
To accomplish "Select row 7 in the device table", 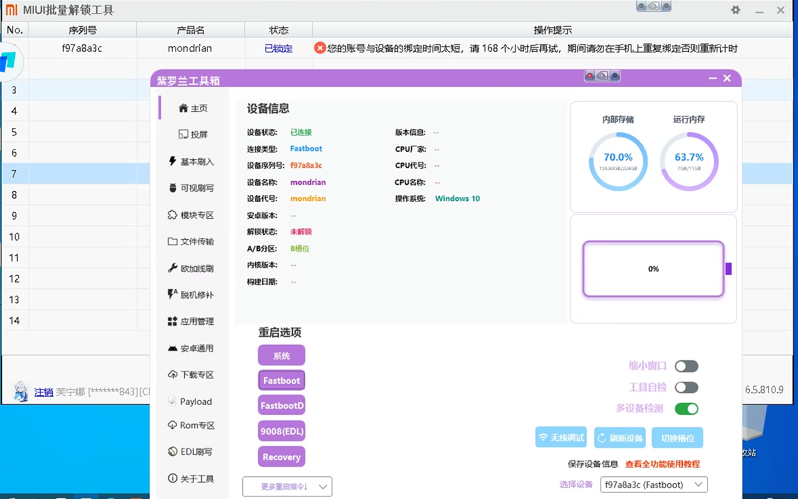I will tap(79, 174).
